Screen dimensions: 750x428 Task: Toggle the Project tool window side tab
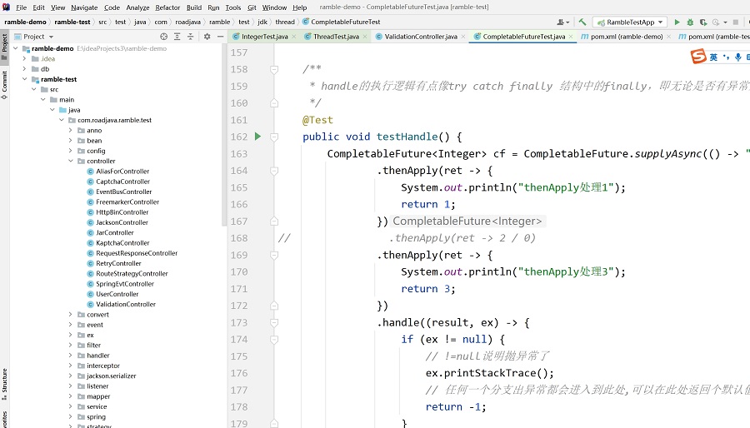click(4, 47)
